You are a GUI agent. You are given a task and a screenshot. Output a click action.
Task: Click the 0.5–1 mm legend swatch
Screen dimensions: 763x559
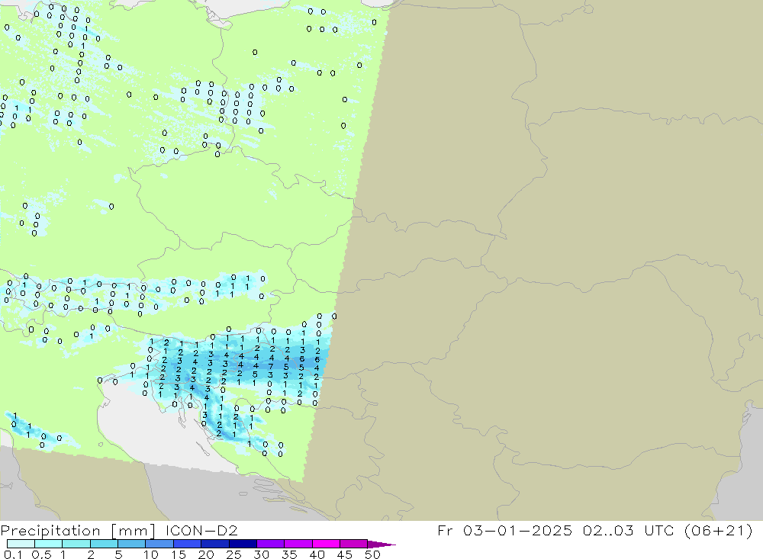[48, 544]
